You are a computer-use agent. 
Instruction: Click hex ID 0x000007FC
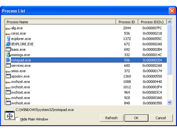[x=152, y=28]
